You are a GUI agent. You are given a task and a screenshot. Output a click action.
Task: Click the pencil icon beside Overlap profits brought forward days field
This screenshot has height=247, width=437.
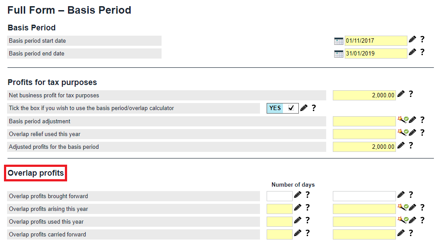[x=298, y=195]
